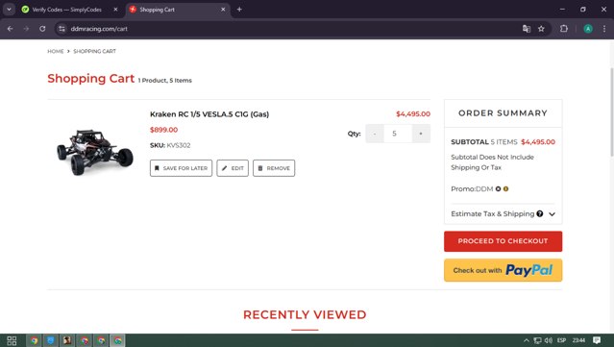
Task: Click ESP language indicator
Action: pos(561,340)
